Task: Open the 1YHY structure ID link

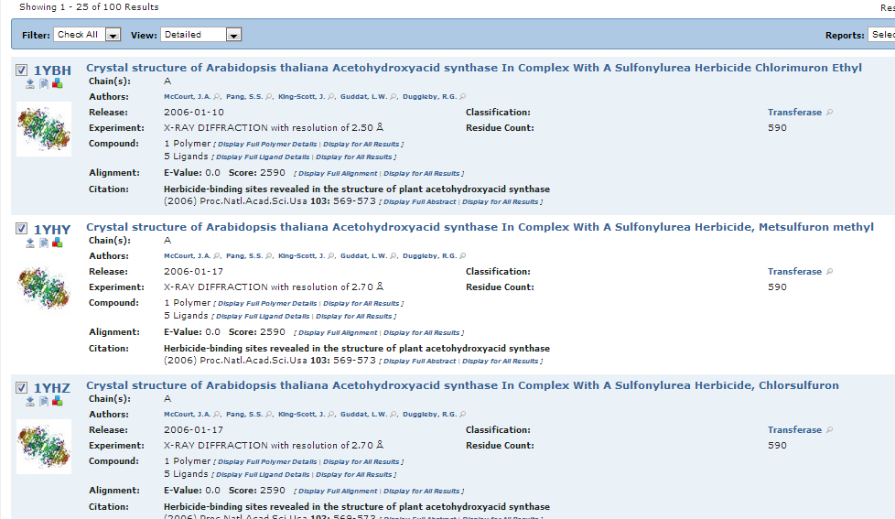Action: [x=52, y=230]
